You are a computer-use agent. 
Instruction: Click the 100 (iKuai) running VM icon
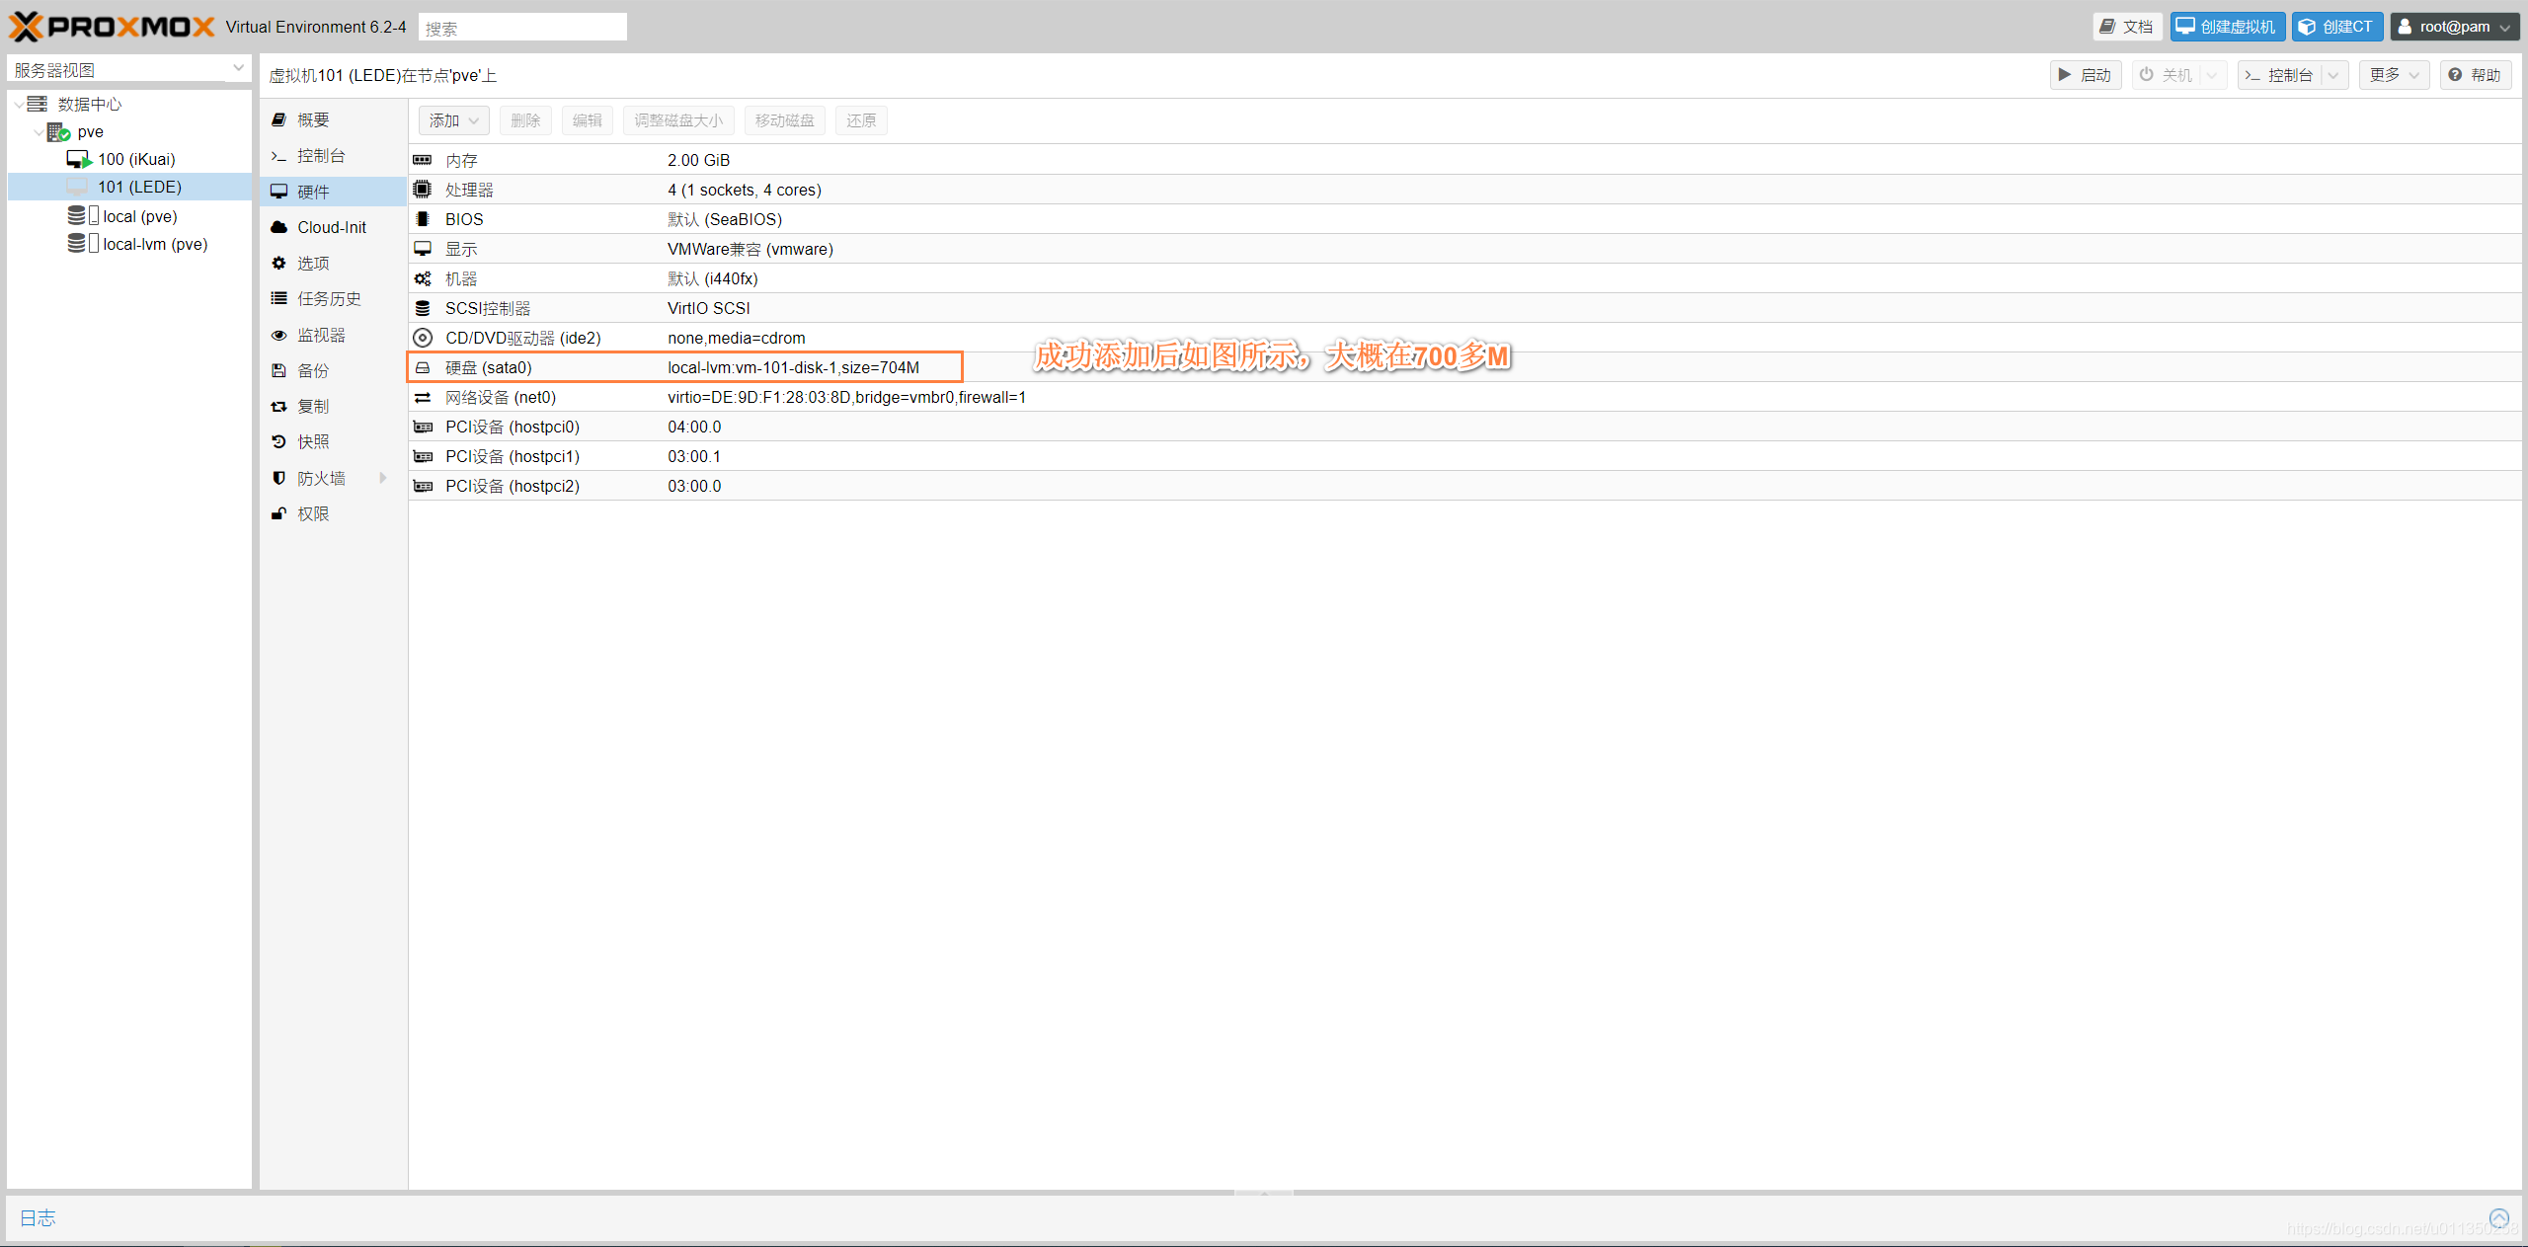pos(79,159)
